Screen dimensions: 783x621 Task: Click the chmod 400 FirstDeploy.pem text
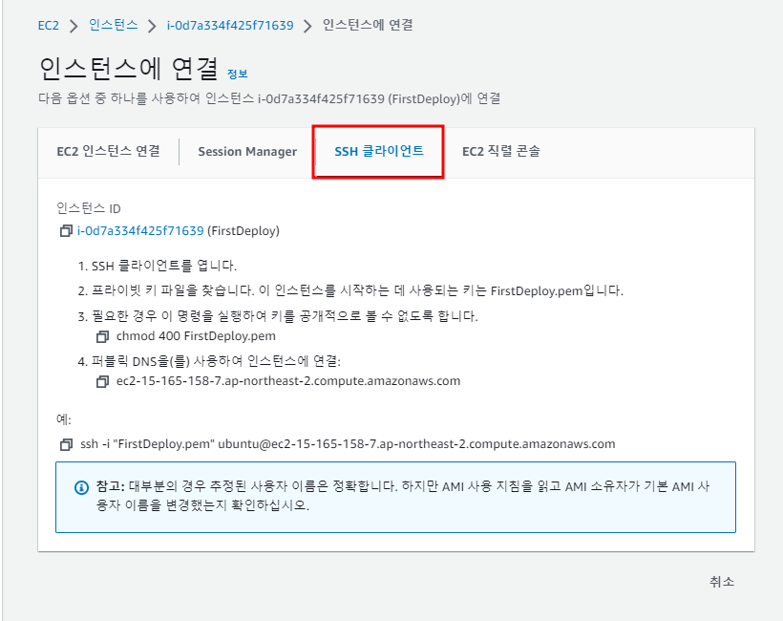coord(196,336)
